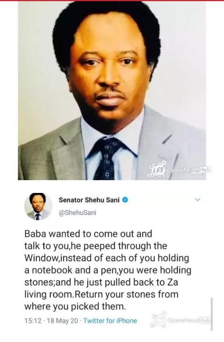Screen dimensions: 224x342
Task: Click the vertical scrollbar at the bottom right
Action: (212, 314)
